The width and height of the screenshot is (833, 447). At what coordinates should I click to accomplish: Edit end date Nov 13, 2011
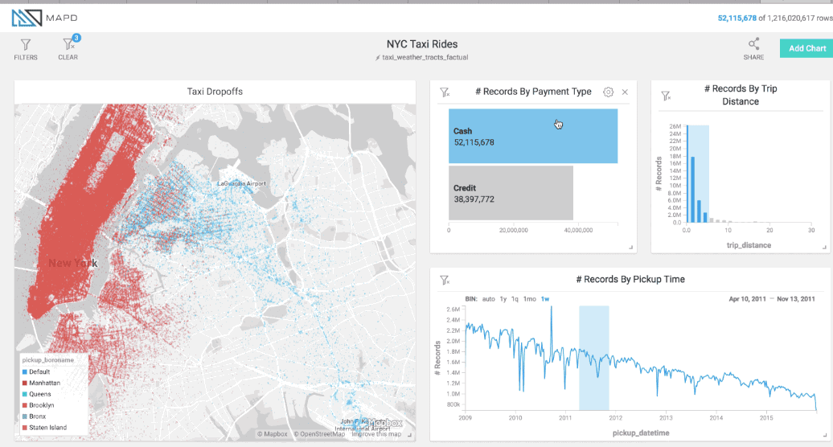coord(796,299)
